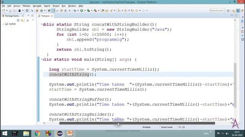Collapse the concatWithStringBuilder method fold marker
The width and height of the screenshot is (245, 137).
[42, 24]
